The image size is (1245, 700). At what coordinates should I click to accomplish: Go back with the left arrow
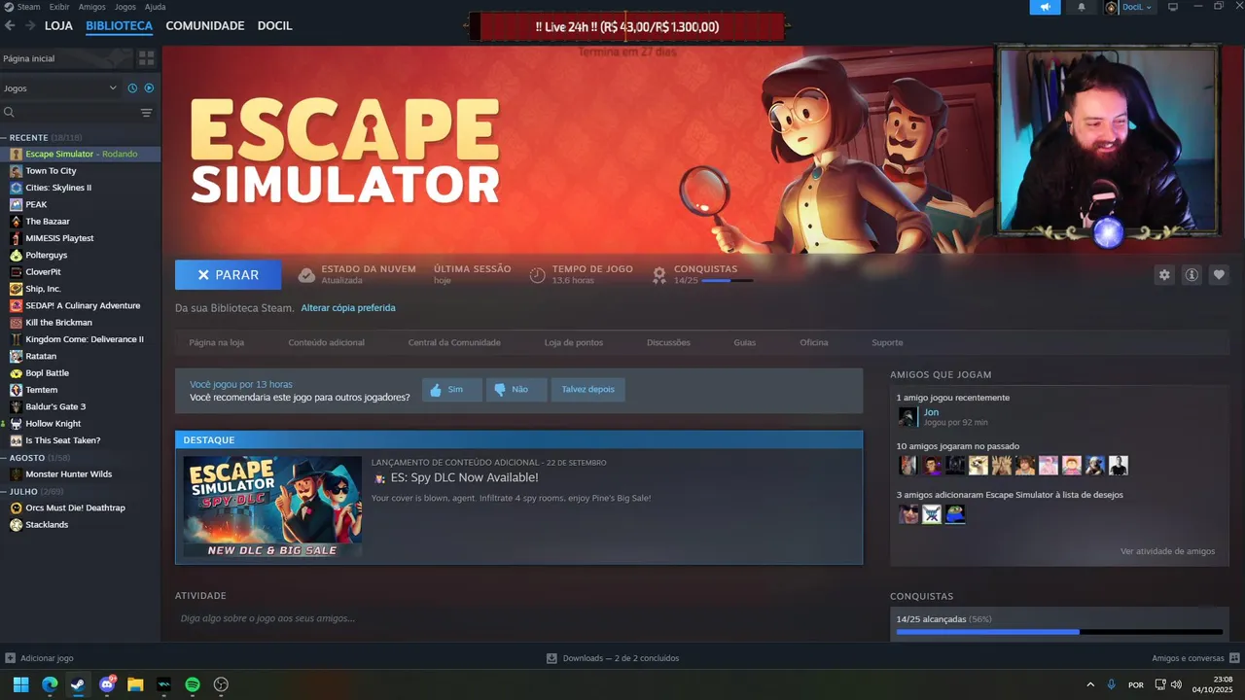(10, 25)
